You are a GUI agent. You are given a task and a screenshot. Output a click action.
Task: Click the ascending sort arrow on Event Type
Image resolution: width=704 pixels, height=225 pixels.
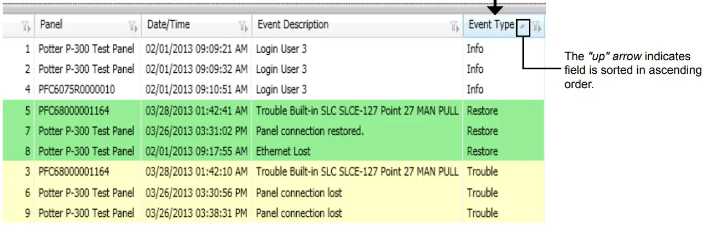523,26
